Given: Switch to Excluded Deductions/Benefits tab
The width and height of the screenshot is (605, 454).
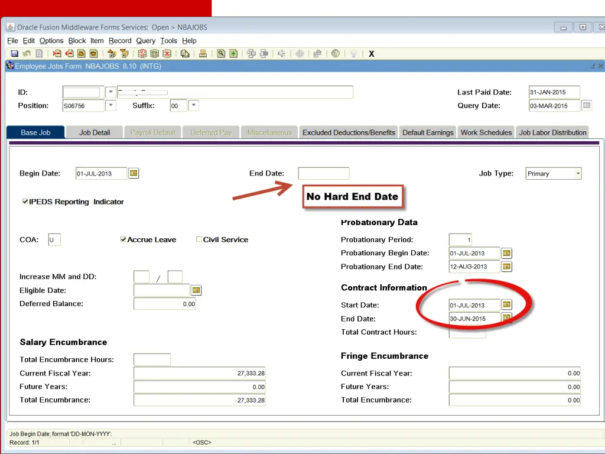Looking at the screenshot, I should tap(349, 132).
